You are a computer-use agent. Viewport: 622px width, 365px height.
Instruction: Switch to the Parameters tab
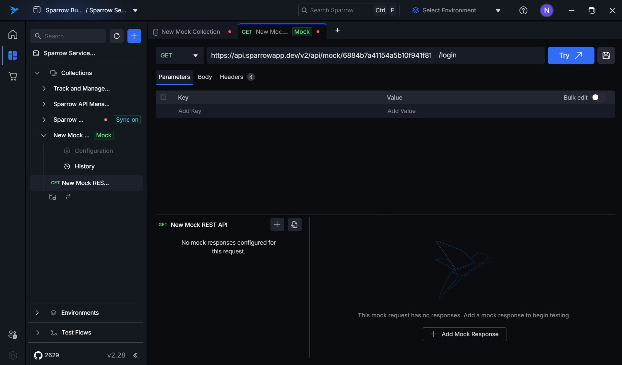pos(174,77)
